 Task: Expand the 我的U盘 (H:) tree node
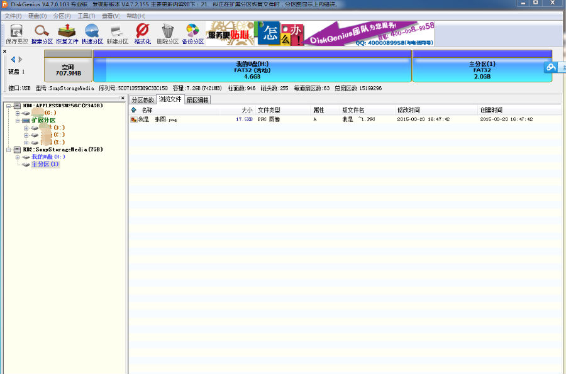pos(18,157)
